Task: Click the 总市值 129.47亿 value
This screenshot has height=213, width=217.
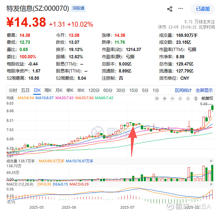Action: point(185,64)
